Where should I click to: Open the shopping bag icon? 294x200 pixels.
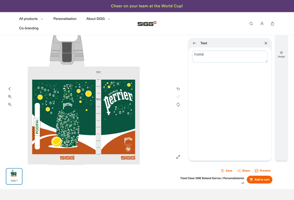(x=272, y=24)
